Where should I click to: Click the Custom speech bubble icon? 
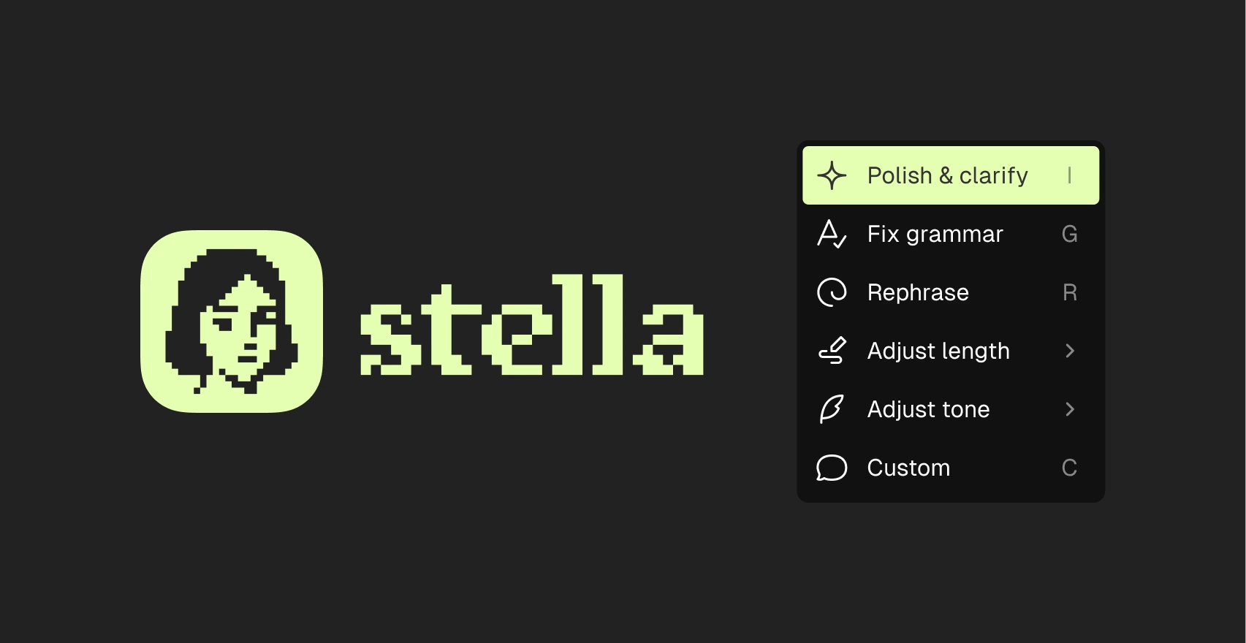coord(832,468)
